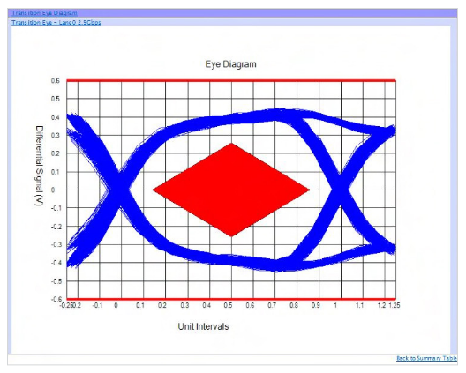Click y-axis tick label 0.6
The image size is (466, 373).
[56, 81]
